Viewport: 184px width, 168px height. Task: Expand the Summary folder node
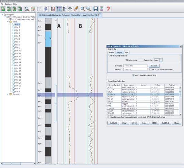(8, 94)
